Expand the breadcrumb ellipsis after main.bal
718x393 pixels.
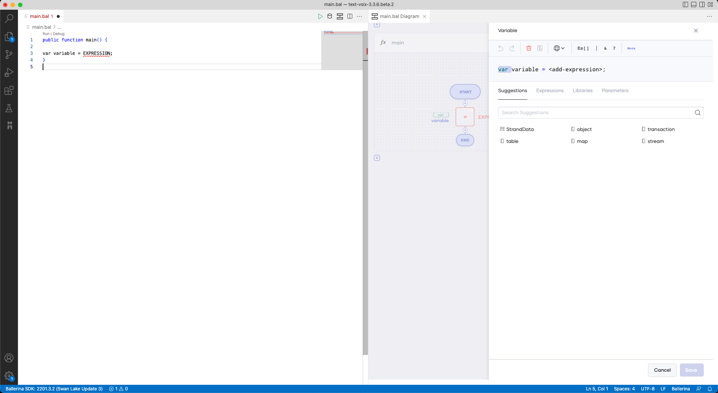(59, 27)
